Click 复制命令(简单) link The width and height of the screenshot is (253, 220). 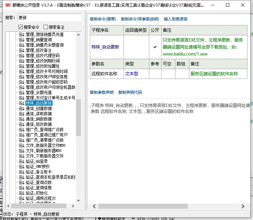pos(103,19)
